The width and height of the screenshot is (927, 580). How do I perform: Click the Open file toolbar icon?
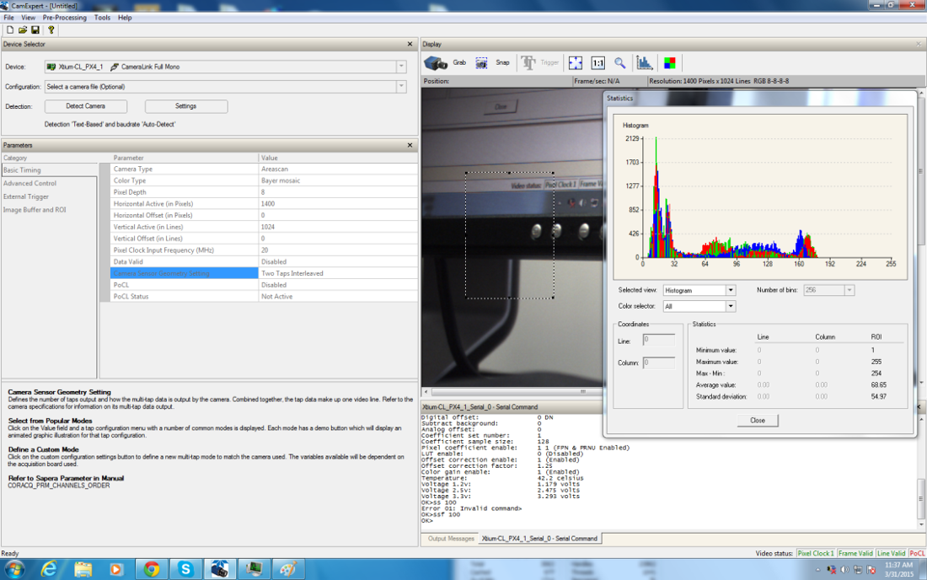coord(23,30)
